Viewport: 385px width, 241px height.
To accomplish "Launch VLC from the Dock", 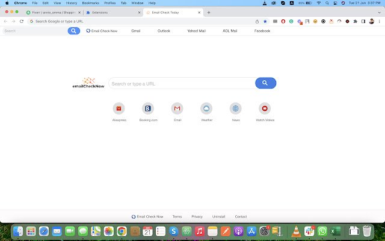I will pos(296,231).
